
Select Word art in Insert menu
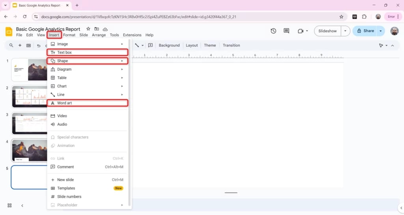point(88,103)
